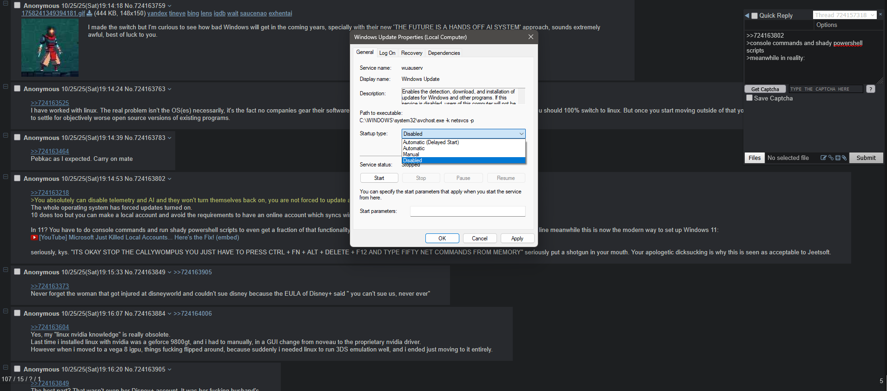Download the gif via the download icon

point(90,13)
